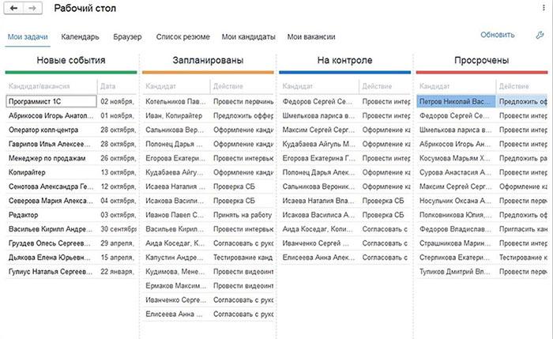Click the На контроле column heading
Image resolution: width=553 pixels, height=339 pixels.
click(344, 60)
